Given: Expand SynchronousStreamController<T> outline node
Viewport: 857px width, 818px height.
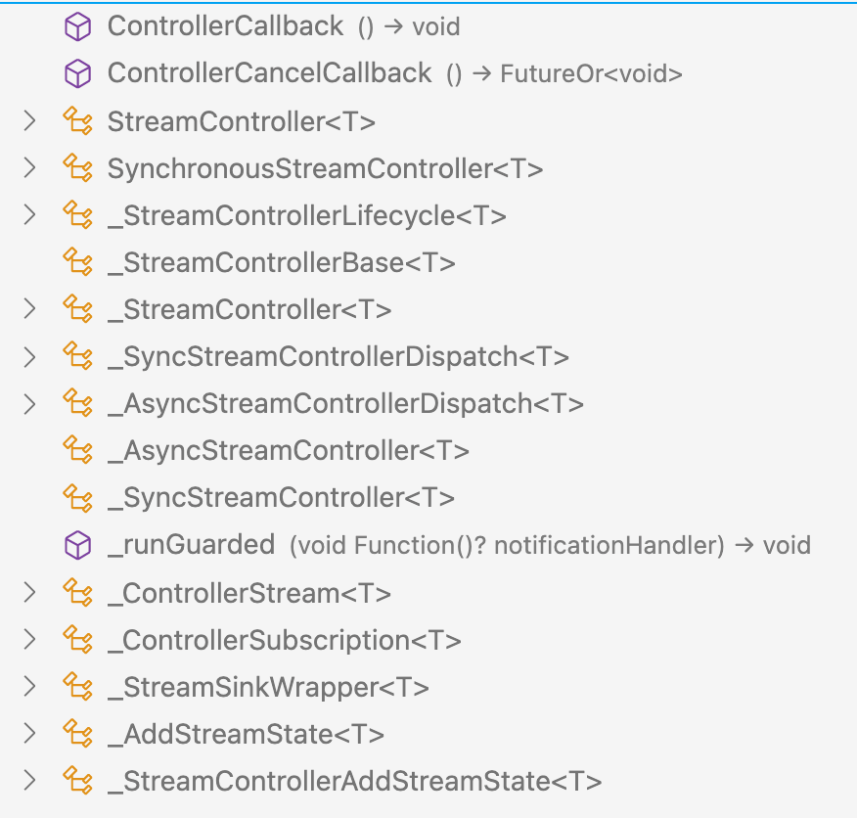Looking at the screenshot, I should (29, 168).
